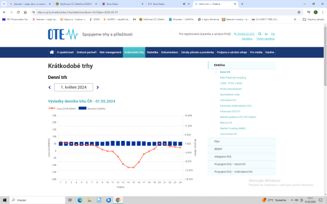Bookmark page with the star icon
The image size is (327, 204).
point(299,13)
